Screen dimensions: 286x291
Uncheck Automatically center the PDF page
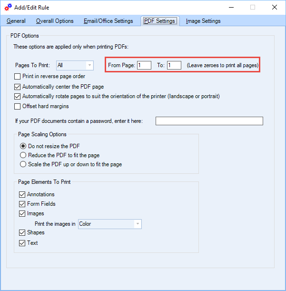[18, 87]
